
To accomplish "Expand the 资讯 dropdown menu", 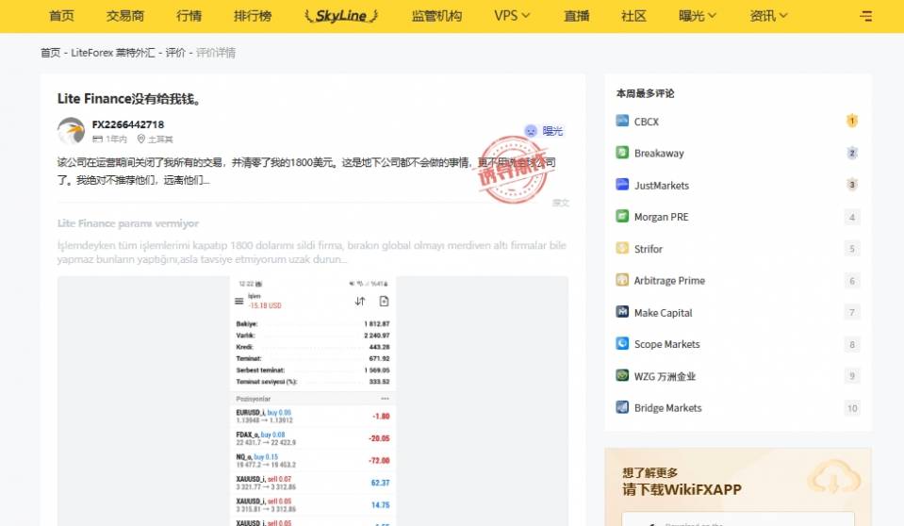I will pyautogui.click(x=768, y=16).
